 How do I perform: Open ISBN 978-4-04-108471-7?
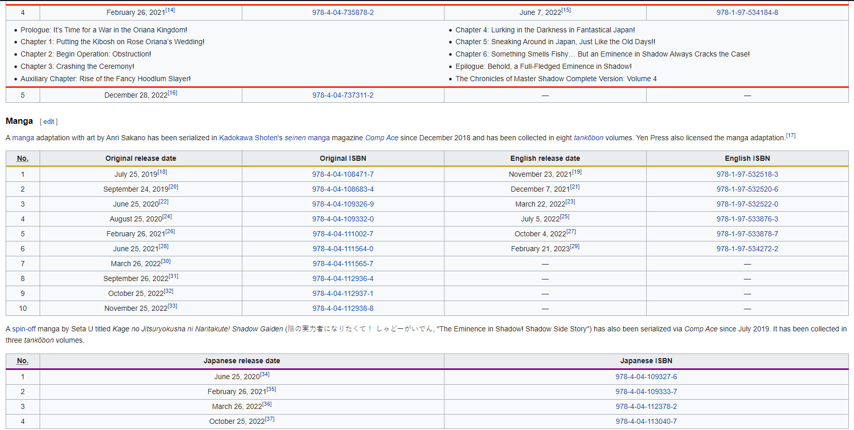click(343, 174)
